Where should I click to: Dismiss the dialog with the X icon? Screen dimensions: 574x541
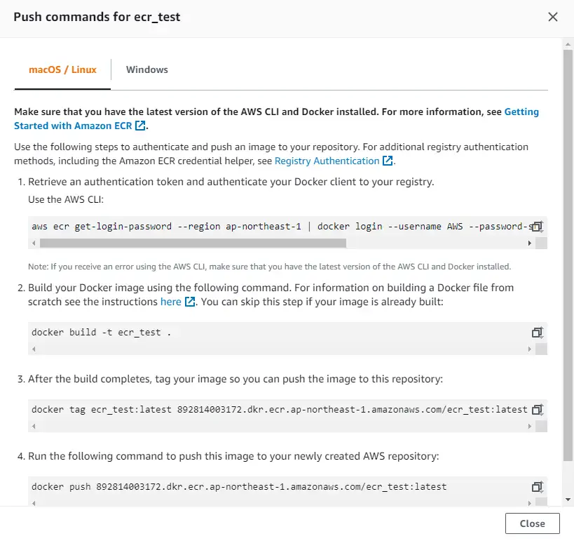coord(553,17)
